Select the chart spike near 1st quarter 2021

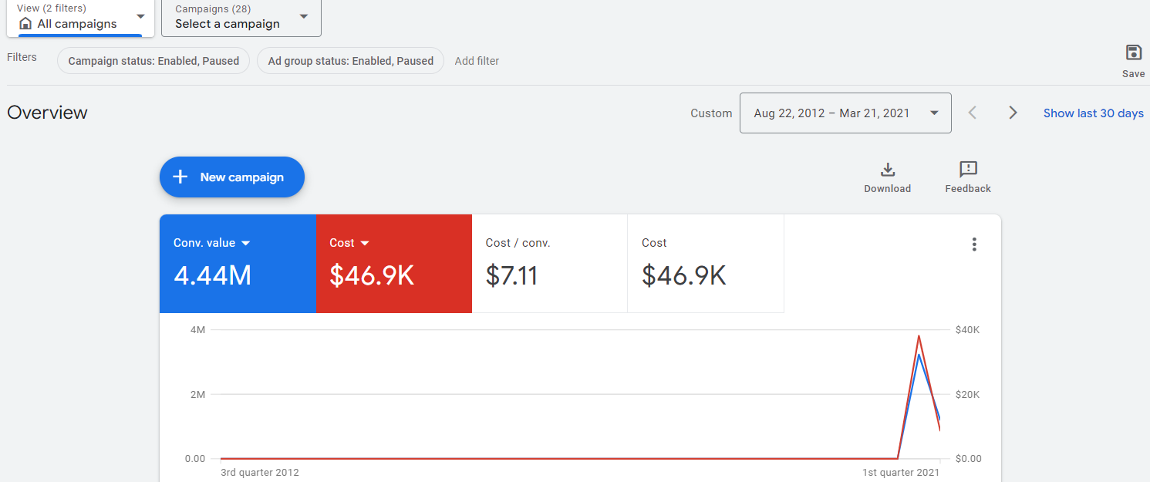tap(919, 335)
